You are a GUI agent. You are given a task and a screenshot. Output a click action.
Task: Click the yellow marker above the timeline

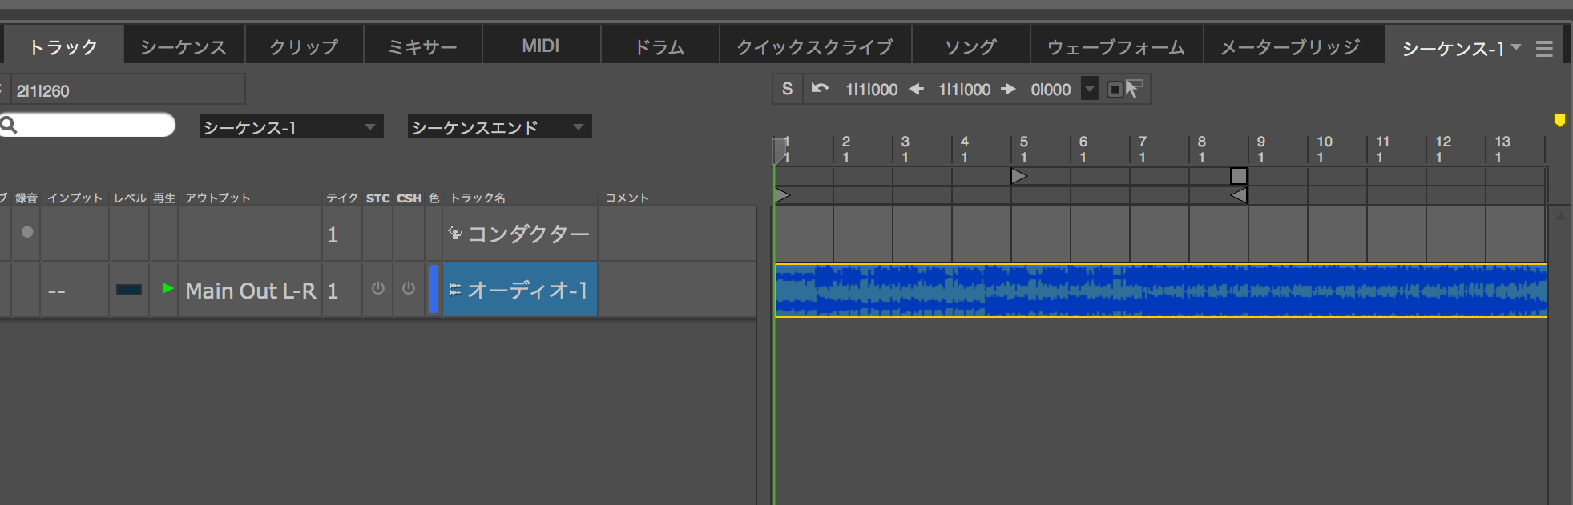1559,121
